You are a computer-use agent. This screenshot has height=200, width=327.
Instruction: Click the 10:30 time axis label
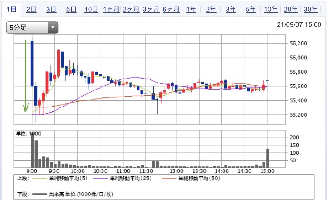coord(100,172)
